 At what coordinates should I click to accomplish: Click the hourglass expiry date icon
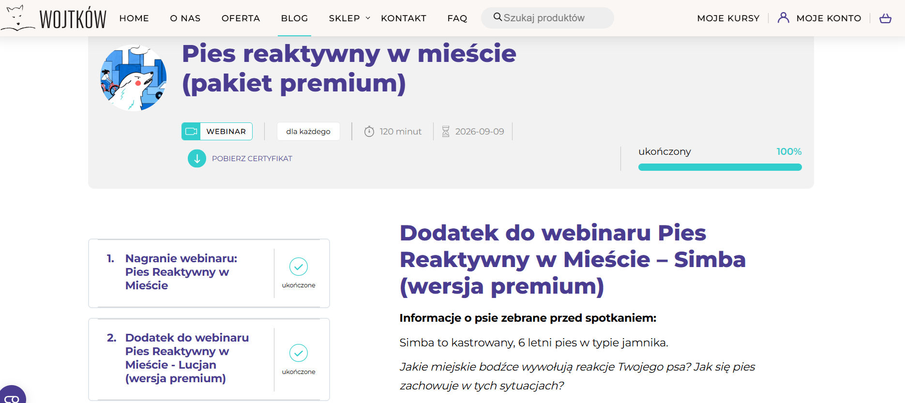click(446, 132)
